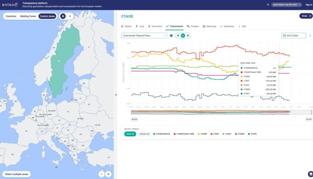Click Poland (PL) label on the map
This screenshot has height=179, width=313.
(68, 112)
